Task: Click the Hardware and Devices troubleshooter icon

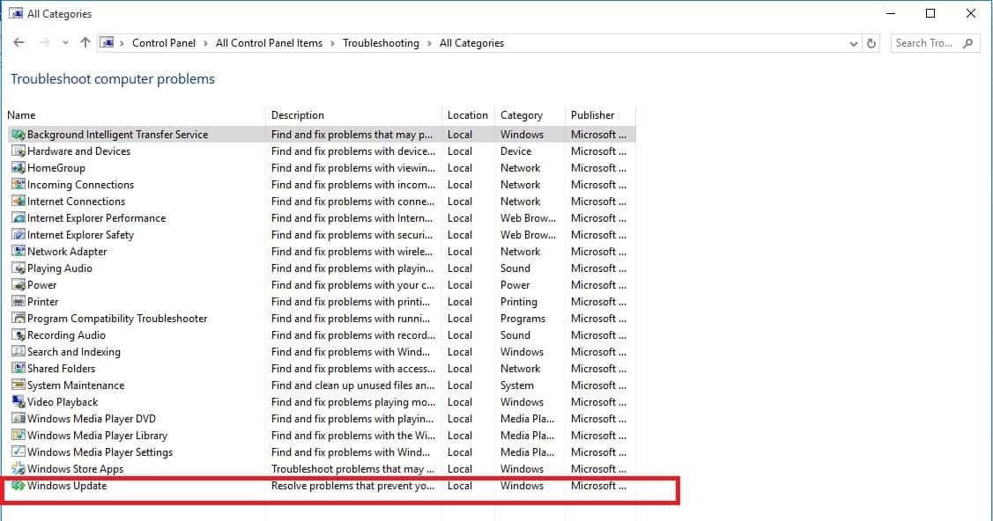Action: point(19,151)
